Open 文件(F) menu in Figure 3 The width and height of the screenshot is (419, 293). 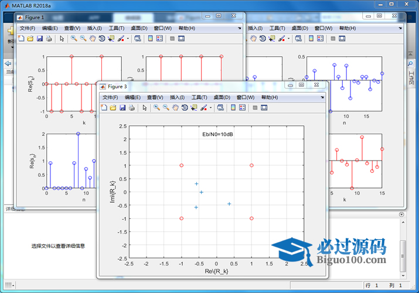pyautogui.click(x=110, y=97)
